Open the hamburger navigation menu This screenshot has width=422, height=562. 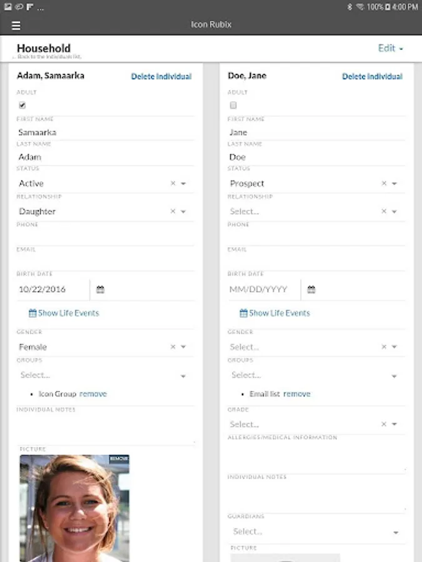tap(16, 26)
